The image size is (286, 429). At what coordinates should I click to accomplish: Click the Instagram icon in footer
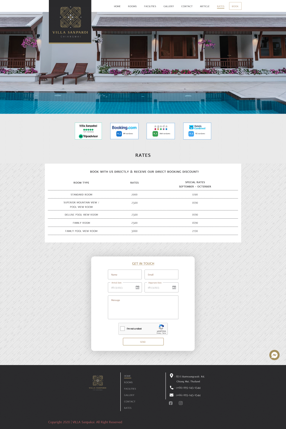tap(181, 403)
